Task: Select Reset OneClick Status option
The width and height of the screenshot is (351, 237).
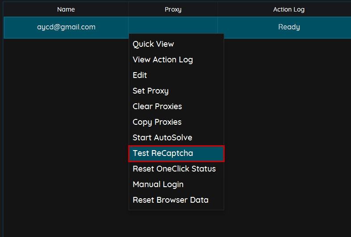Action: coord(174,169)
